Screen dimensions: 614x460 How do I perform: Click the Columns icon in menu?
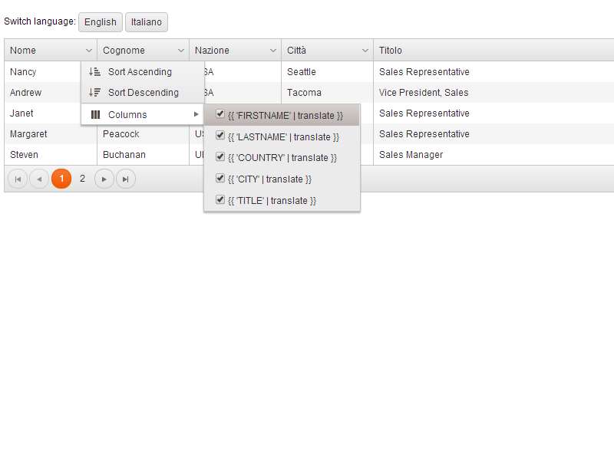pos(95,115)
